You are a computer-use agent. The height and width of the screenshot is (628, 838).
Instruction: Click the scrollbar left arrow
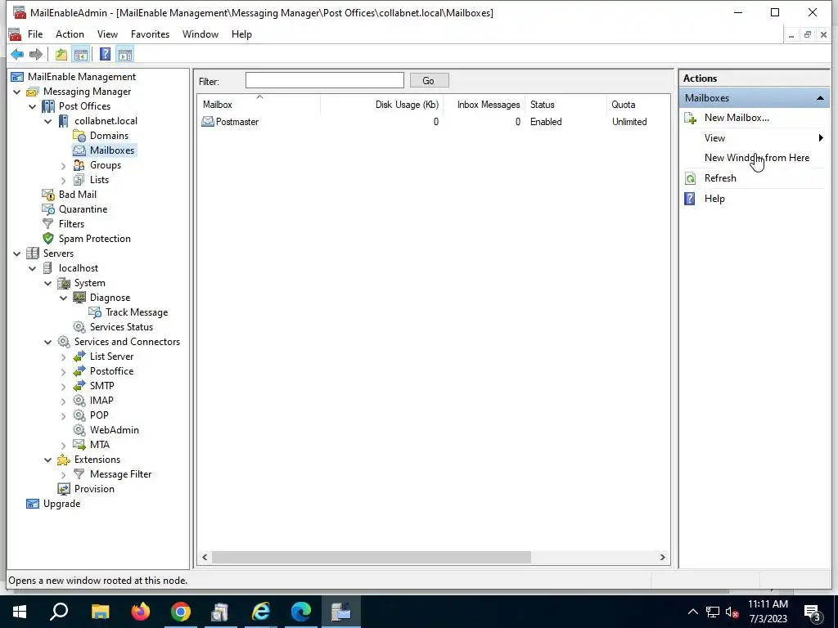pos(205,558)
